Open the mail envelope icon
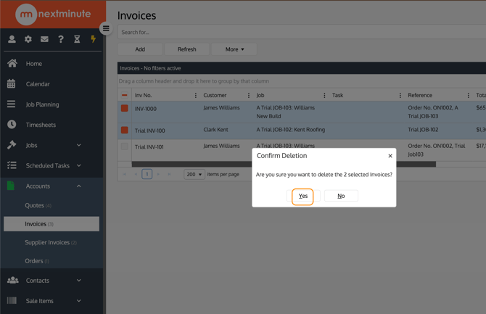486x314 pixels. tap(44, 39)
